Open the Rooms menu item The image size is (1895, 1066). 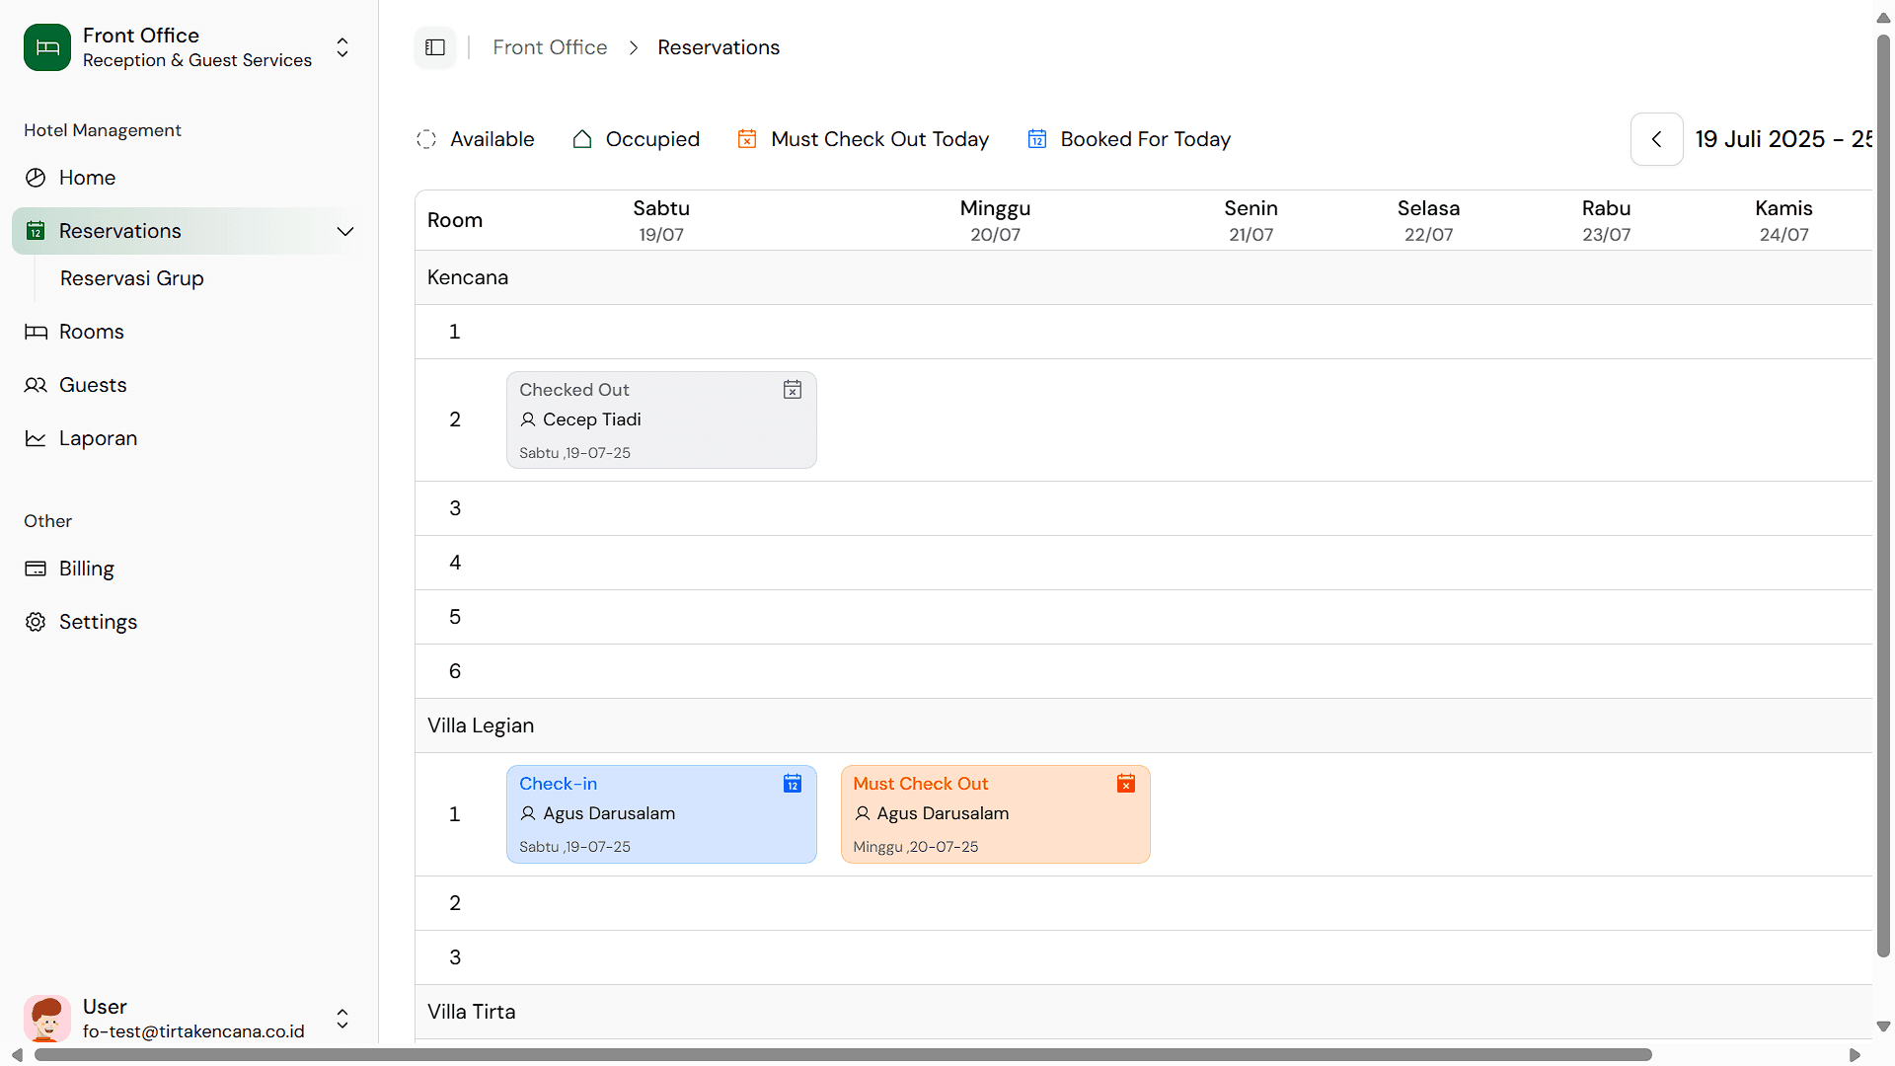pyautogui.click(x=91, y=332)
